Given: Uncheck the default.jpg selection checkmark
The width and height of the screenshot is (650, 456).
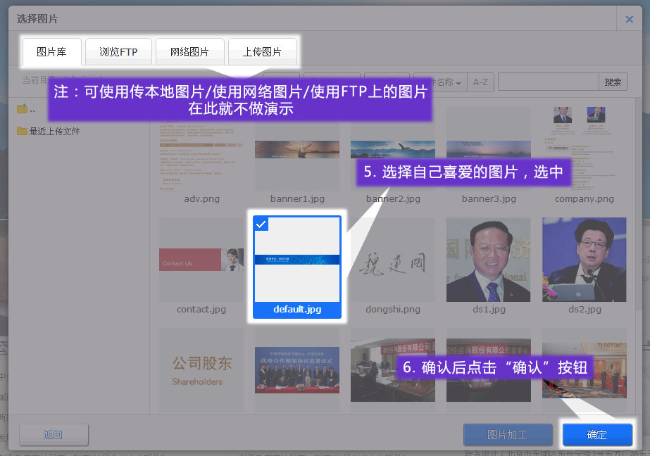Looking at the screenshot, I should 261,224.
